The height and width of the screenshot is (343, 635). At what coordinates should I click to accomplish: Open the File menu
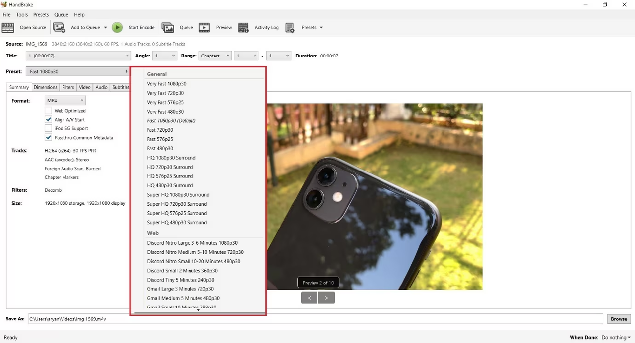6,15
